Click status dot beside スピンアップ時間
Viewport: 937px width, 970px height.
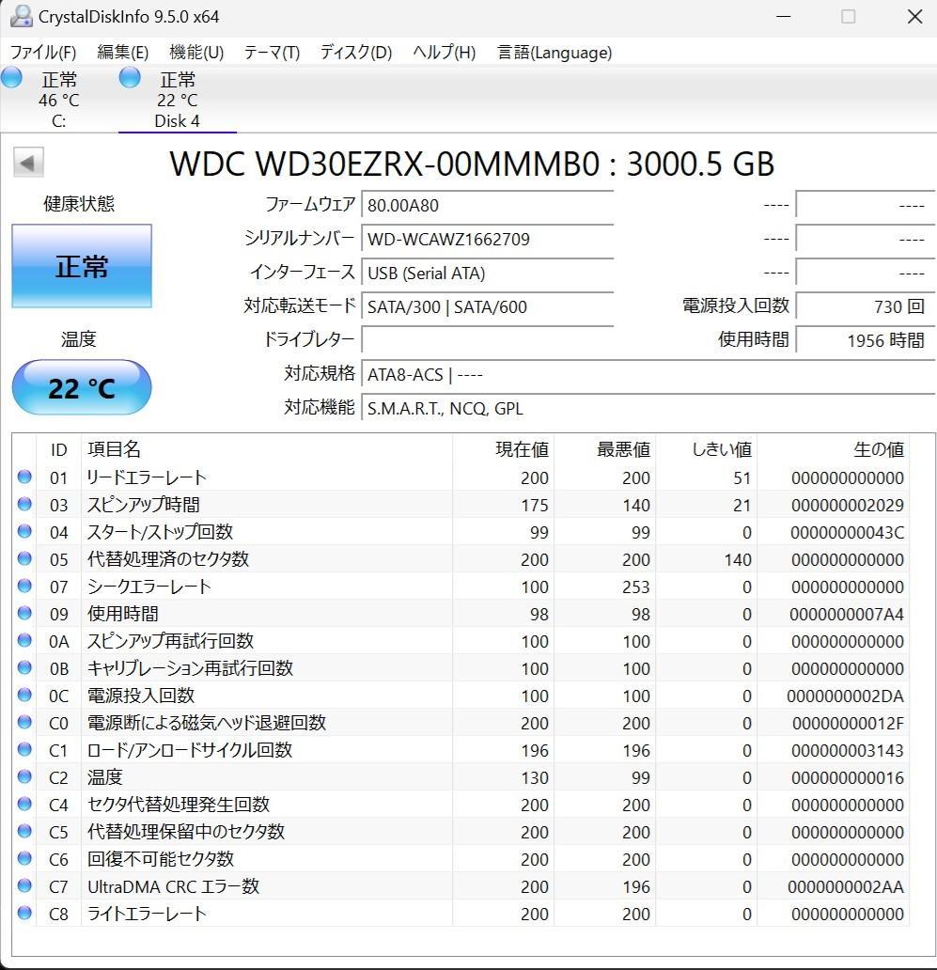coord(23,505)
